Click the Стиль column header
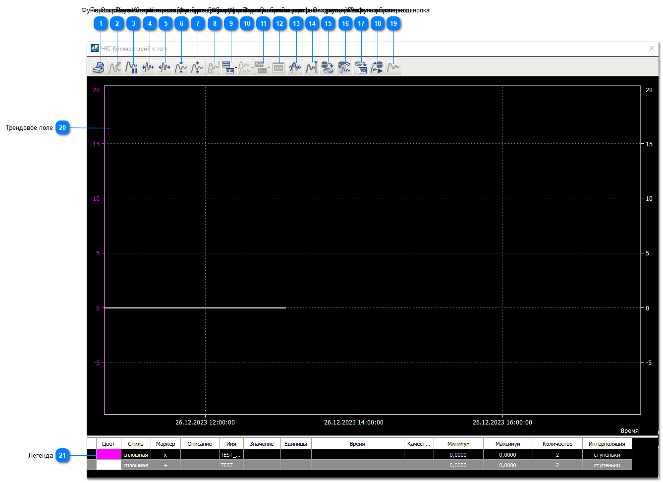663x483 pixels. tap(136, 444)
